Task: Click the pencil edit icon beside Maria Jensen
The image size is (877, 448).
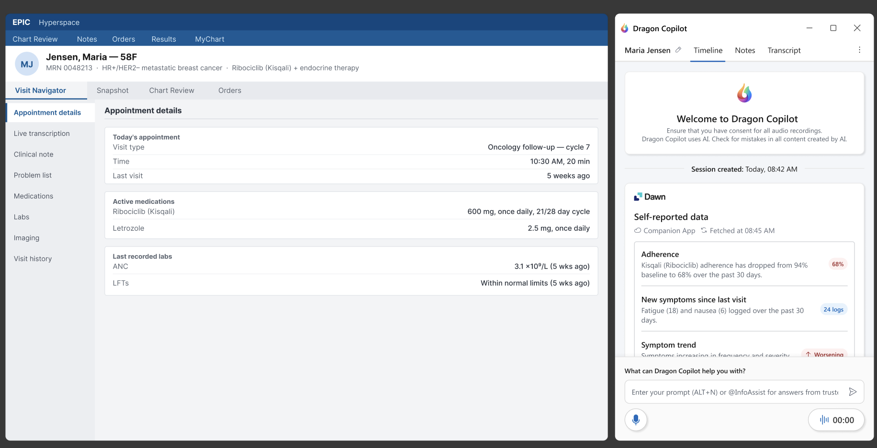Action: click(x=678, y=50)
